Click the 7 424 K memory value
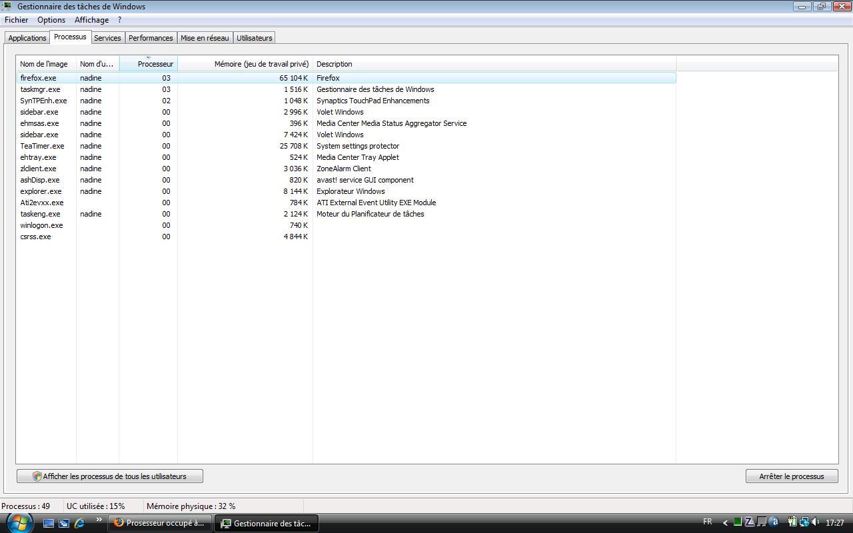 tap(296, 135)
